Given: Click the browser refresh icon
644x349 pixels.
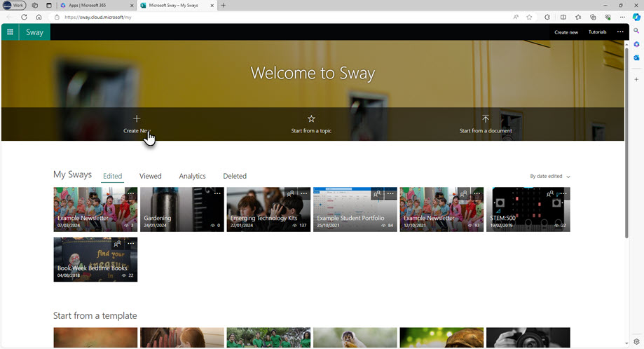Looking at the screenshot, I should (25, 18).
